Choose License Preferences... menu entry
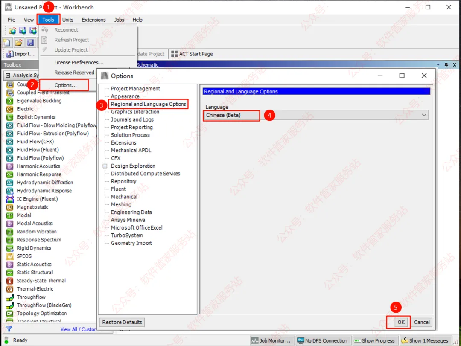The width and height of the screenshot is (461, 346). tap(79, 62)
